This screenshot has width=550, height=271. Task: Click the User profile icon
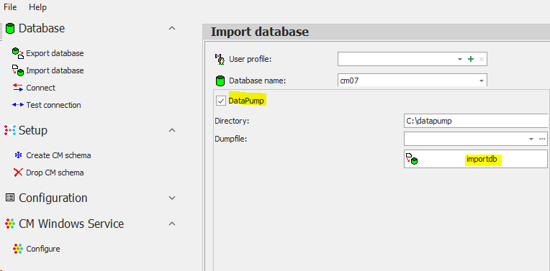click(x=220, y=59)
